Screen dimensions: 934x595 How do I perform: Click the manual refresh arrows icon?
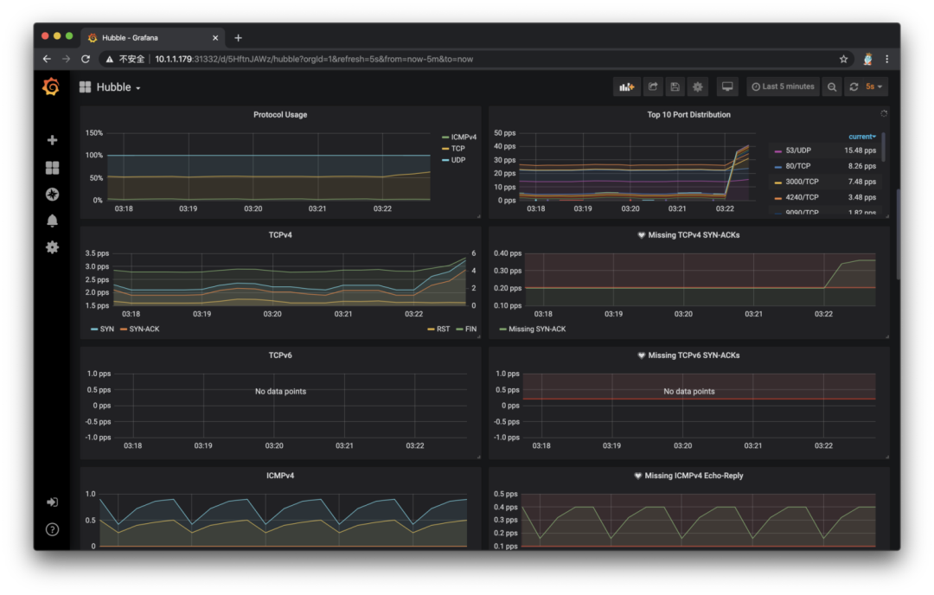[x=853, y=86]
